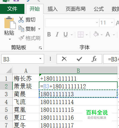
Task: Click the Copy icon
Action: [x=21, y=29]
